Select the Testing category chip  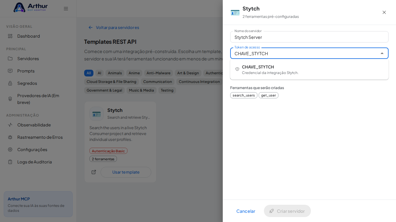click(x=167, y=90)
